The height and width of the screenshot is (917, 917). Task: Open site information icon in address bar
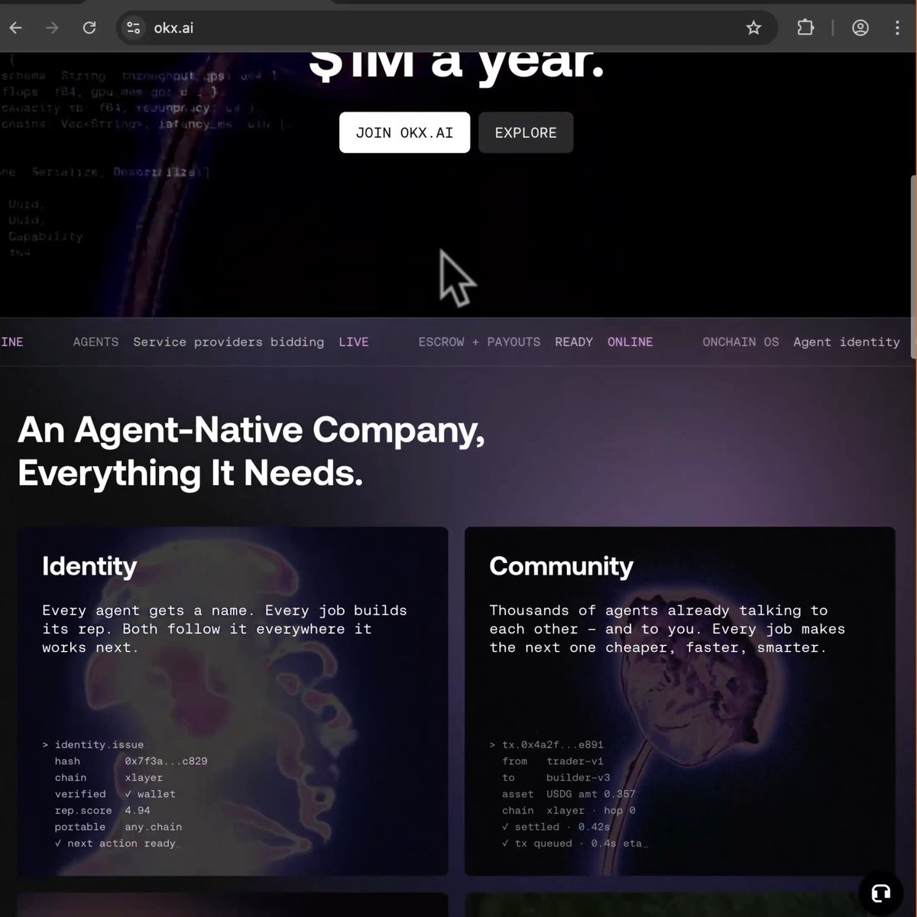coord(133,28)
